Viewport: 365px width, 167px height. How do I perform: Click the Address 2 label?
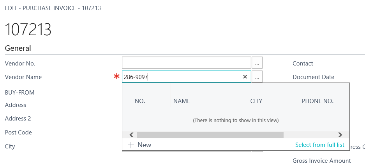(18, 118)
